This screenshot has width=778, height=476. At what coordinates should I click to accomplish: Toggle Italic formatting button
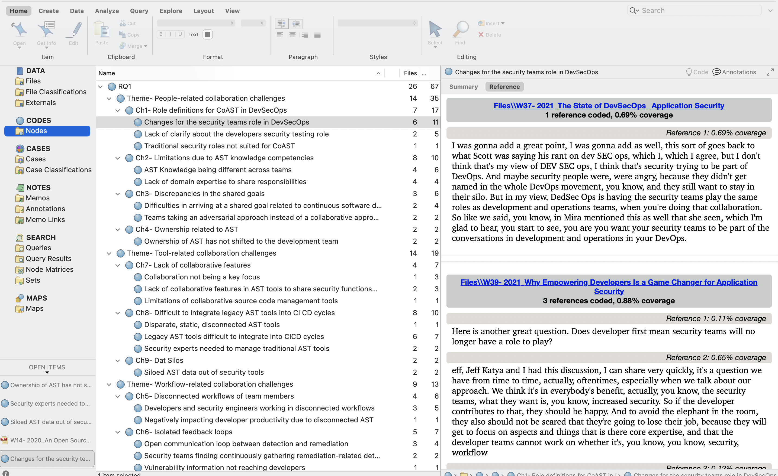pyautogui.click(x=171, y=34)
